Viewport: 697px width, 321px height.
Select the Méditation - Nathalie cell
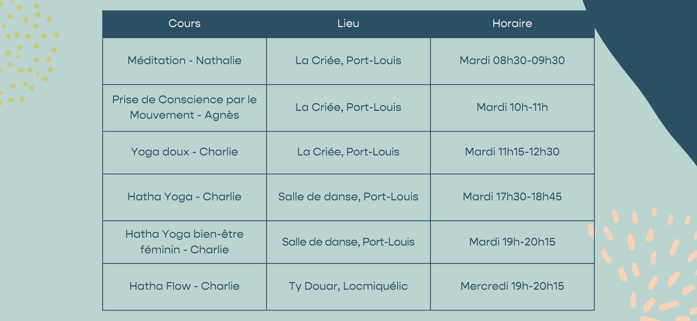pos(184,61)
